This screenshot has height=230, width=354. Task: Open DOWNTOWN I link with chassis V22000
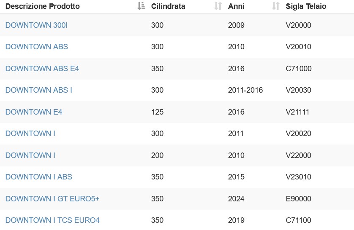pos(30,155)
